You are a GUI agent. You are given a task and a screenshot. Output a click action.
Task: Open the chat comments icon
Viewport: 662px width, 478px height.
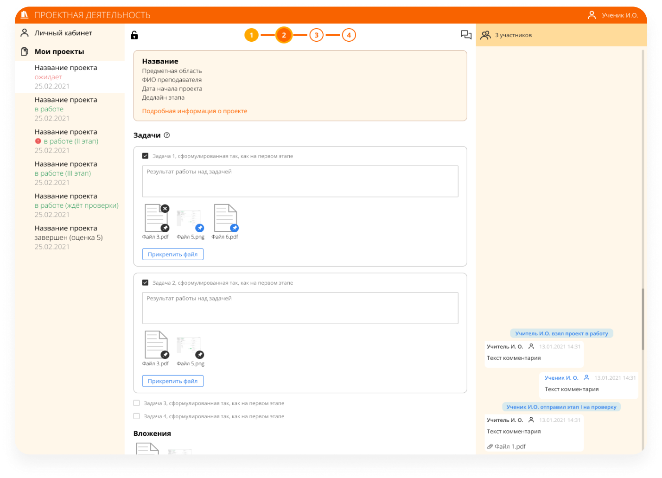(x=466, y=35)
